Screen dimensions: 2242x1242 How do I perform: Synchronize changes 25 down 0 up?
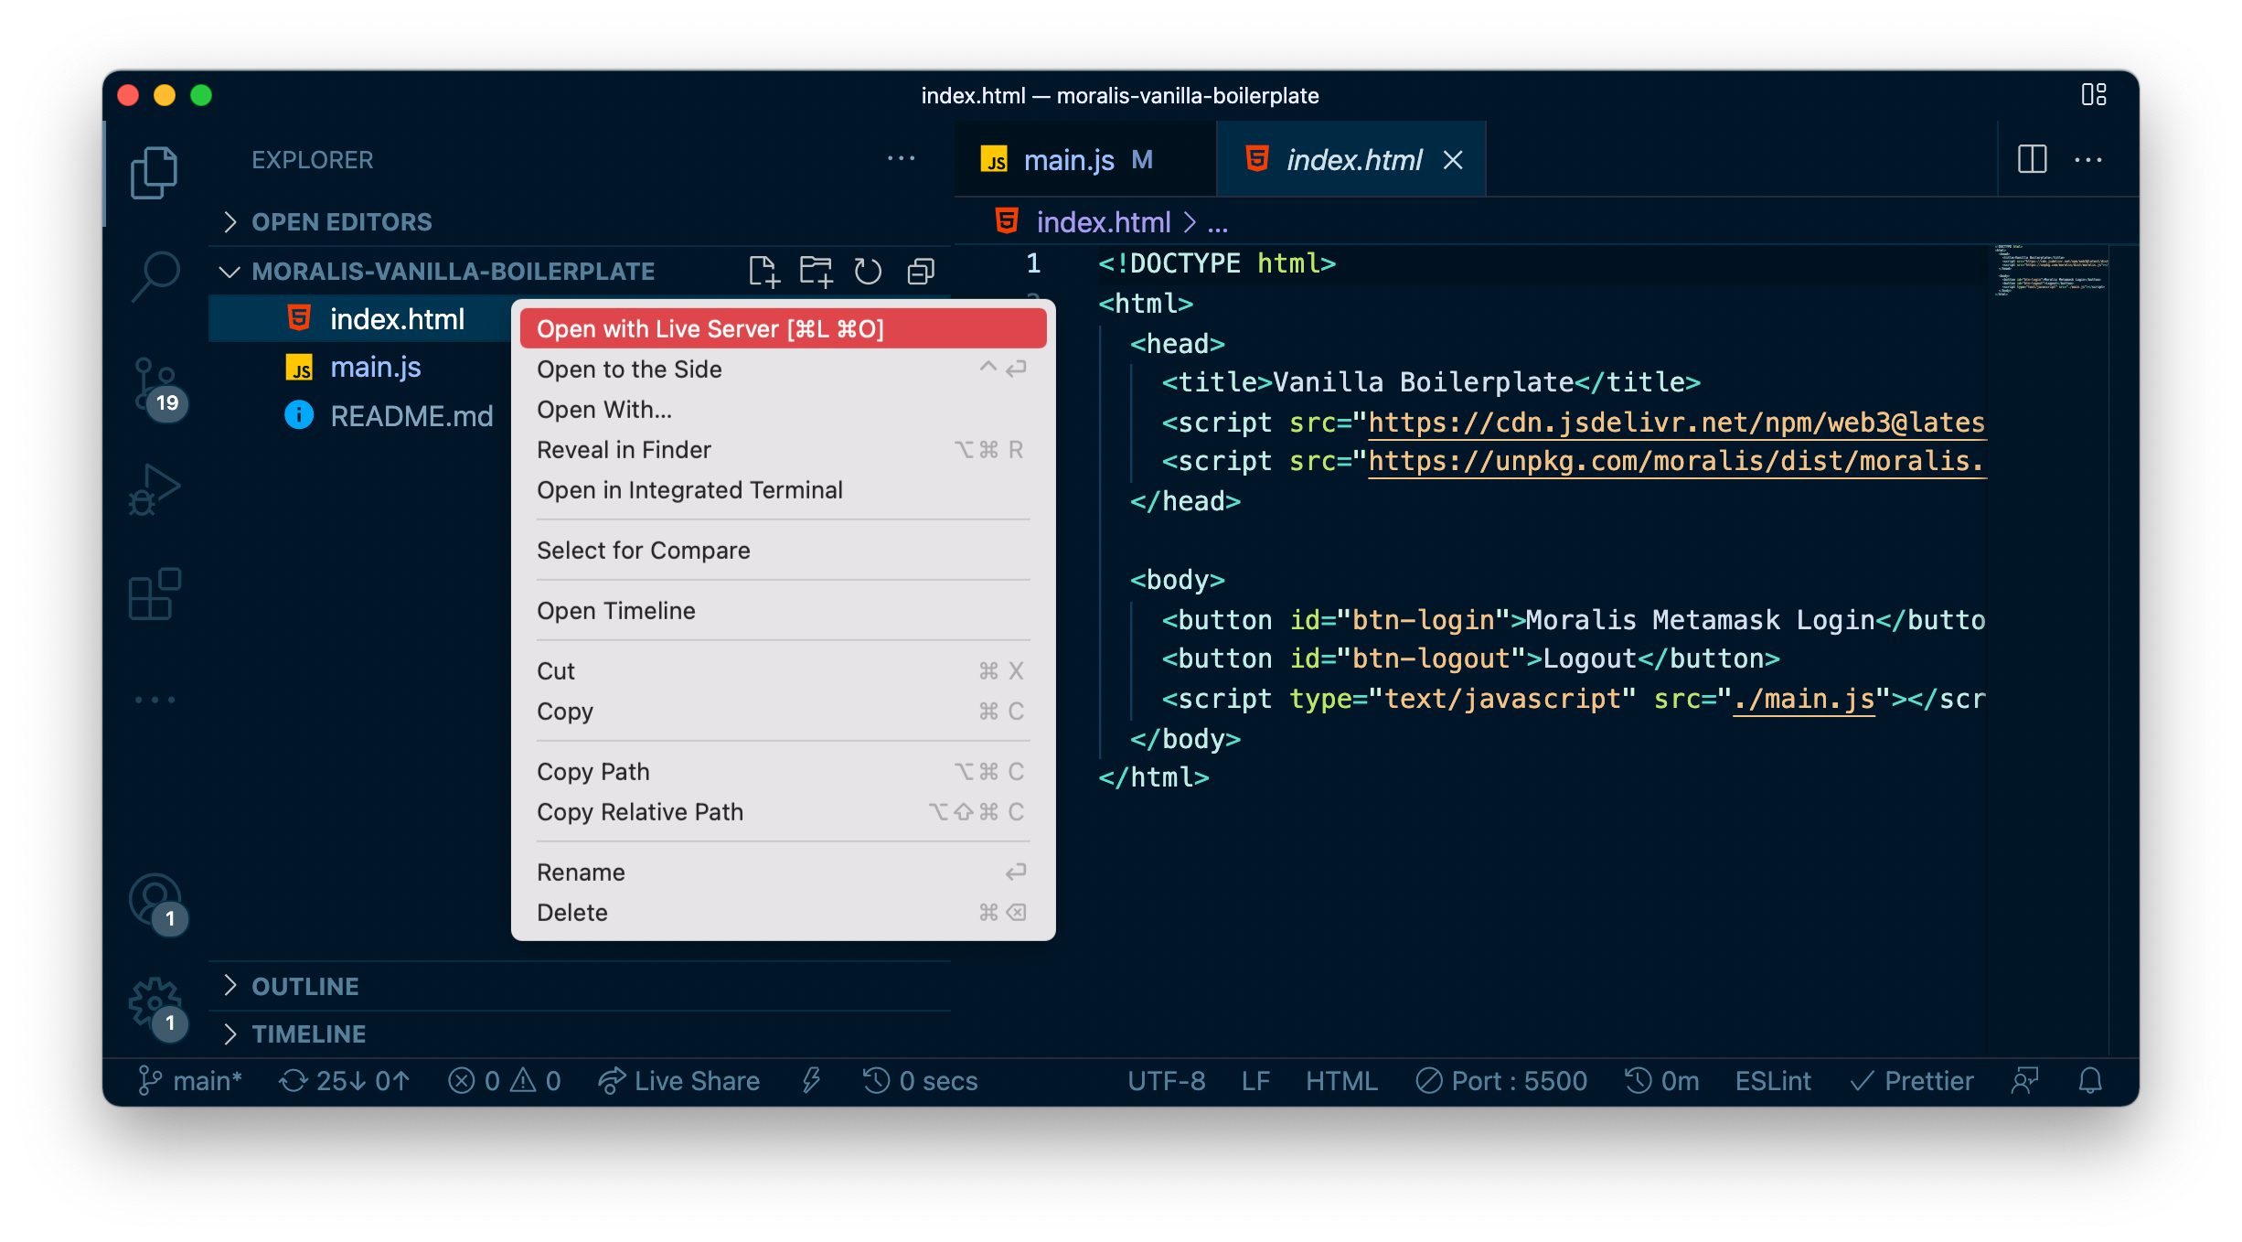344,1081
